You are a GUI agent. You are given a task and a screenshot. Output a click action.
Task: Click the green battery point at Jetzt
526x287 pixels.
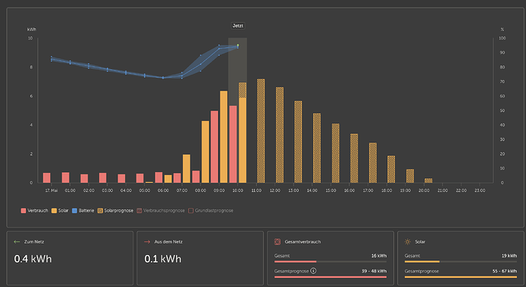(x=238, y=45)
